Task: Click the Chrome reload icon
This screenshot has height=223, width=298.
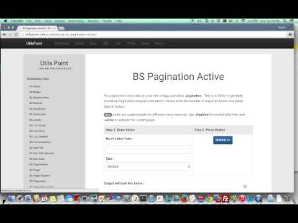Action: 16,35
